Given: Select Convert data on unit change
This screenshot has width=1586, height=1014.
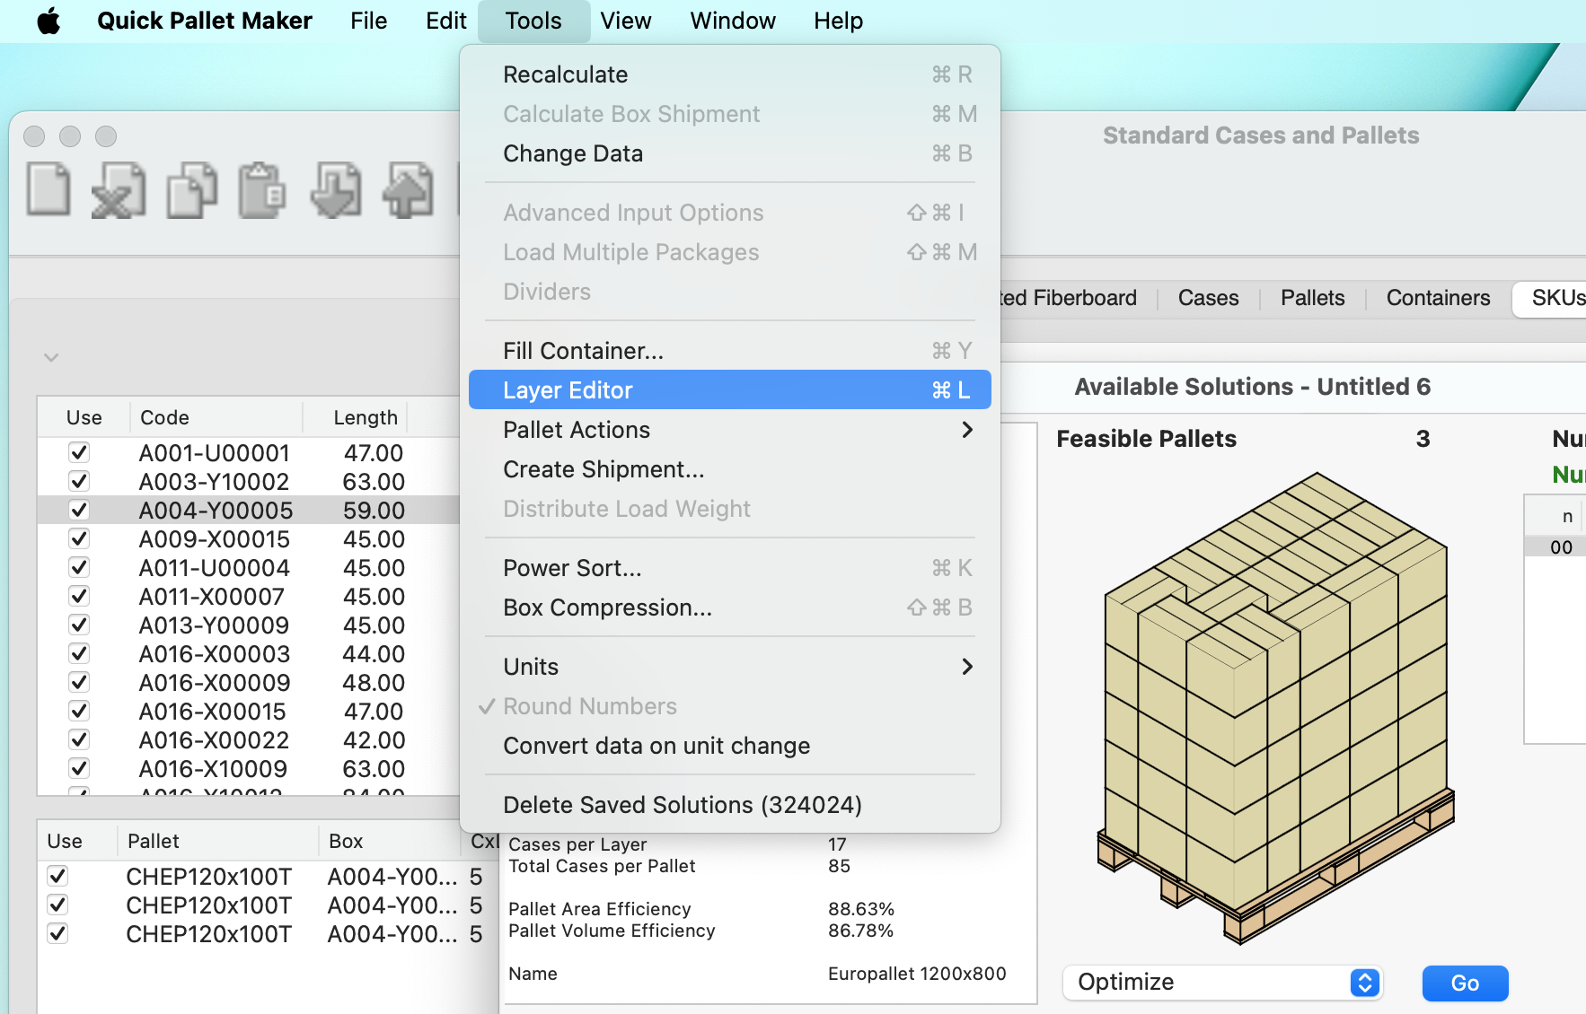Looking at the screenshot, I should pos(730,746).
